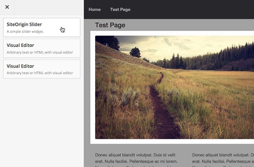Viewport: 254px width, 167px height.
Task: Open the first Visual Editor widget
Action: (41, 48)
